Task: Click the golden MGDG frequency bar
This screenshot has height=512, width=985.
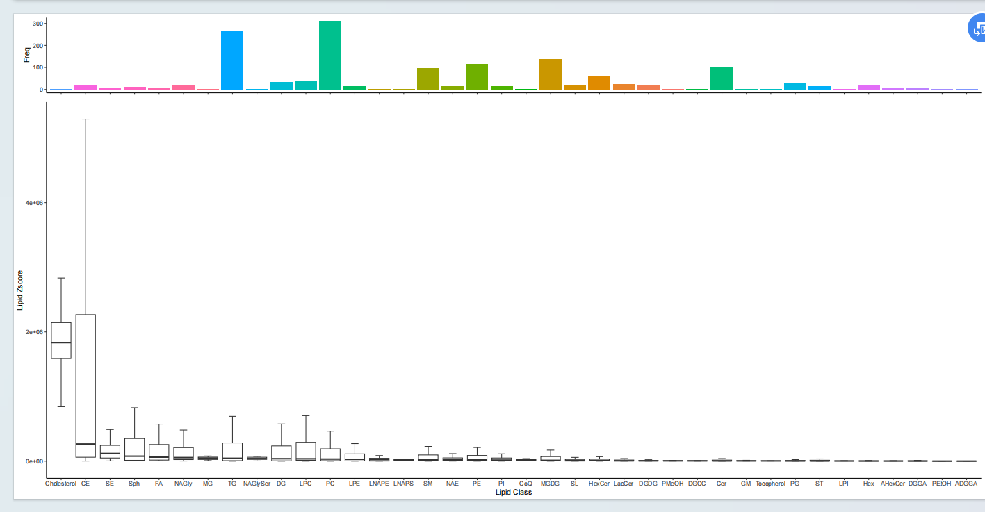Action: (x=551, y=74)
